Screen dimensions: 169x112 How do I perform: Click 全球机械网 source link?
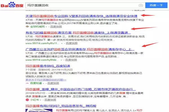(37, 27)
